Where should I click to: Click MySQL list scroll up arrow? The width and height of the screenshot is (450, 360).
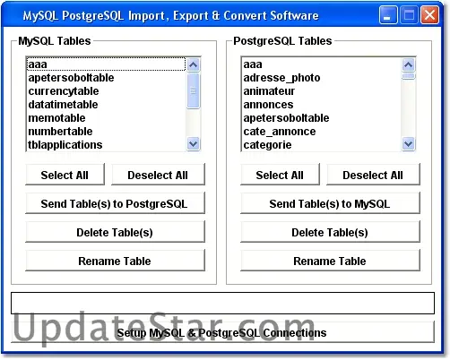pos(194,64)
